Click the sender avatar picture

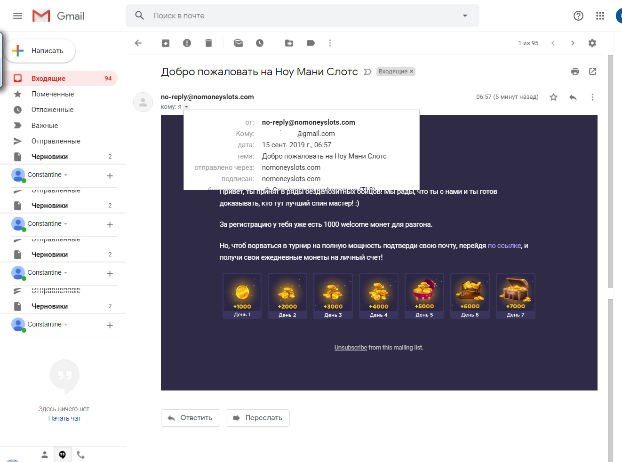point(143,102)
